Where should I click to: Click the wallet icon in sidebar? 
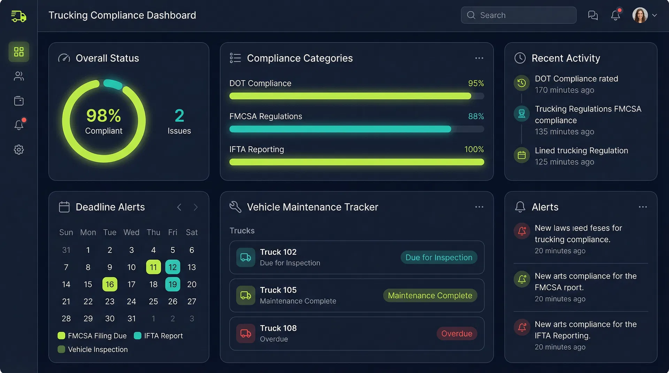pyautogui.click(x=19, y=101)
